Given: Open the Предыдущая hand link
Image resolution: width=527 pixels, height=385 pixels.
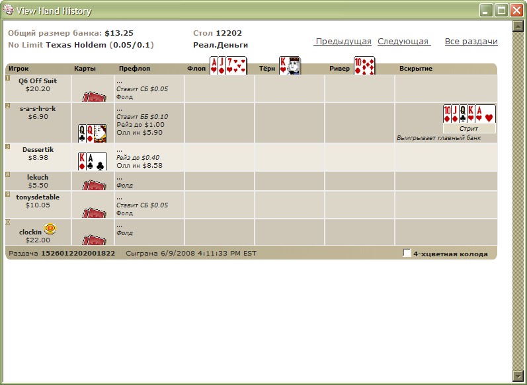Looking at the screenshot, I should 343,42.
